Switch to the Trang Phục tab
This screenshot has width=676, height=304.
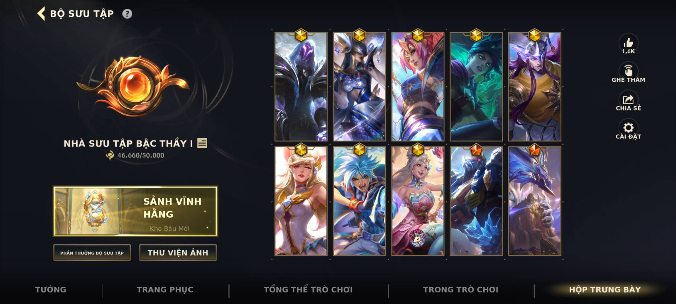click(x=165, y=290)
